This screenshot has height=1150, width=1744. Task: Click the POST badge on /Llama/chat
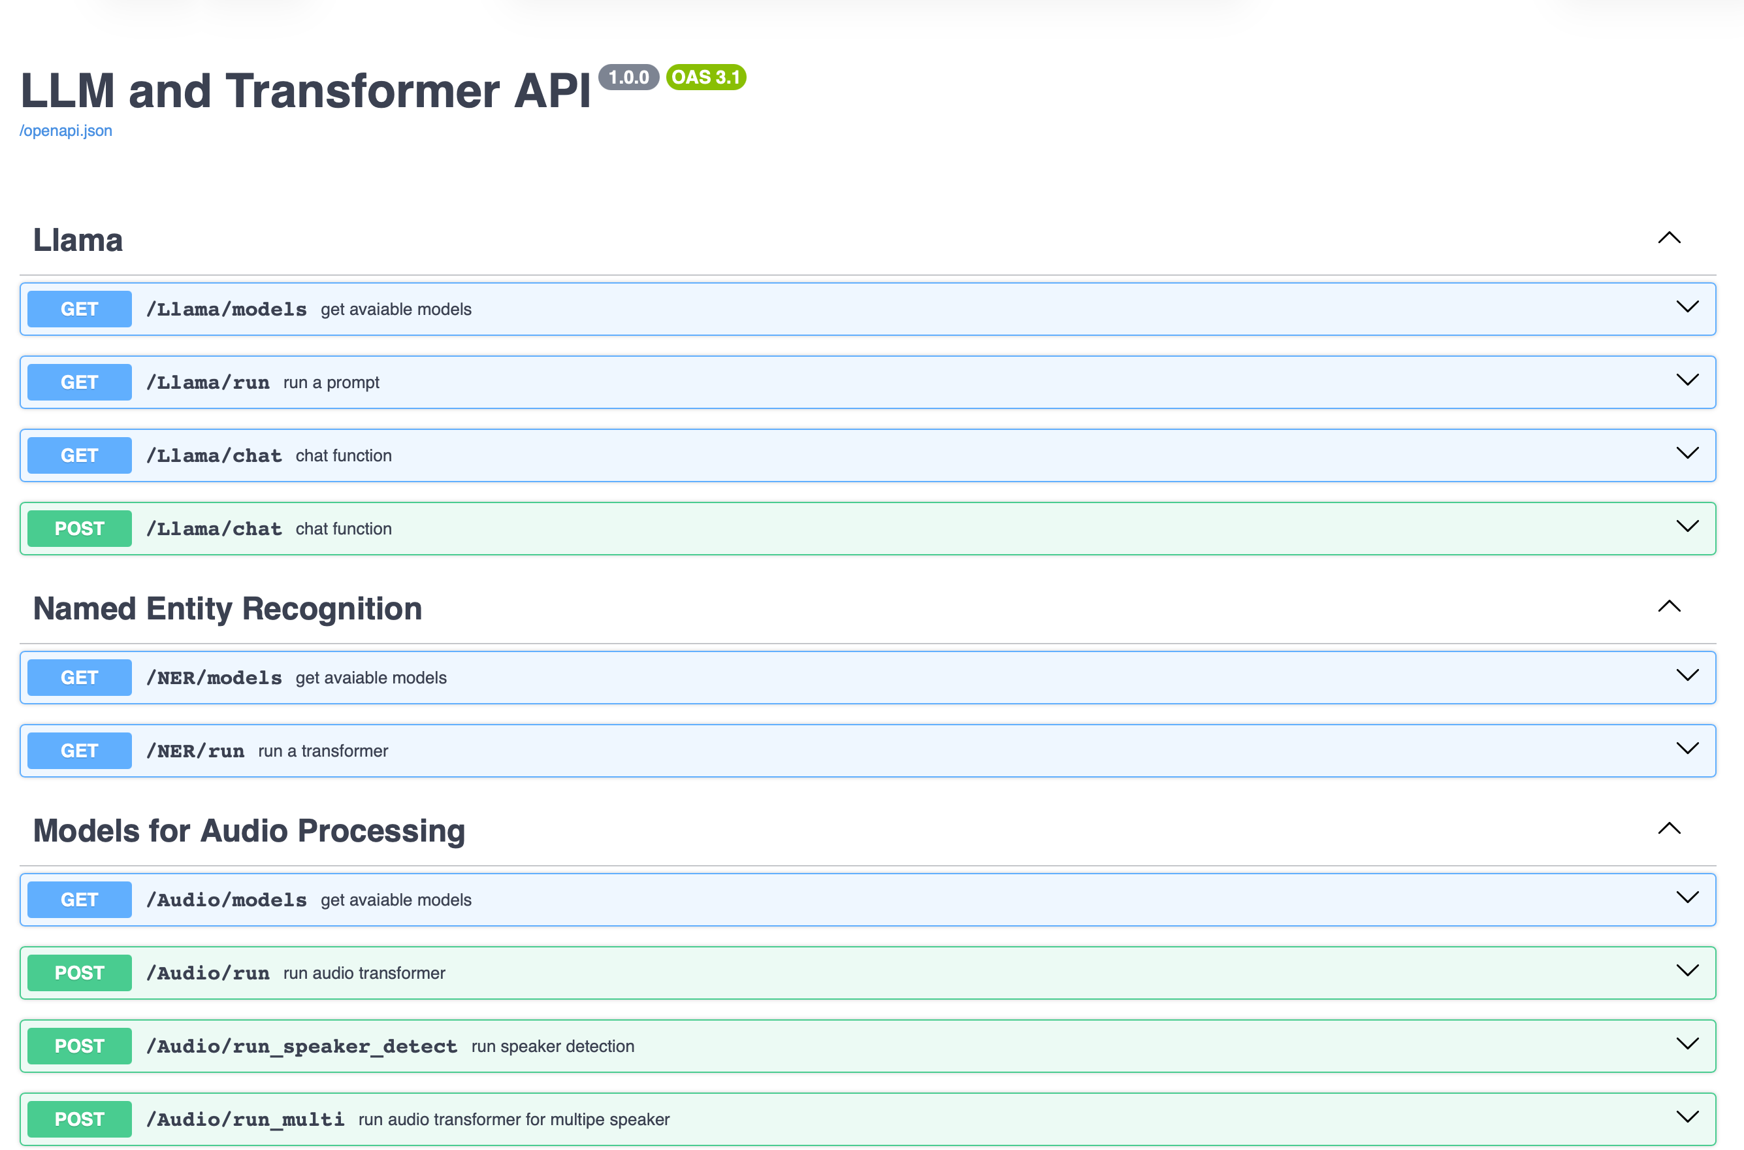click(78, 528)
